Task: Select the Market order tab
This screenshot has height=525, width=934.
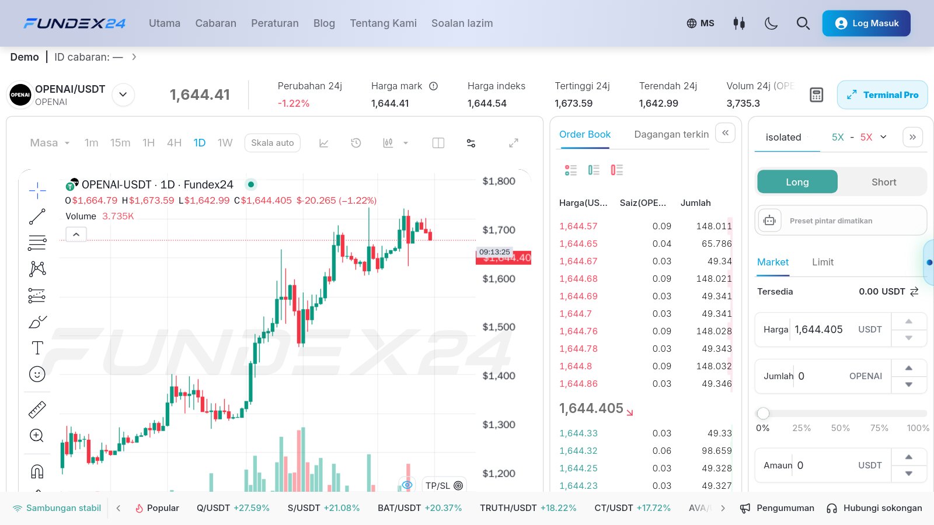Action: click(x=773, y=262)
